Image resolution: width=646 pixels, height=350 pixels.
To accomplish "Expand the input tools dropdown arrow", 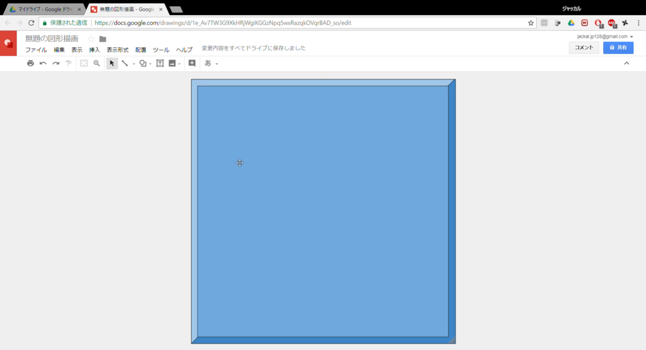I will tap(217, 64).
